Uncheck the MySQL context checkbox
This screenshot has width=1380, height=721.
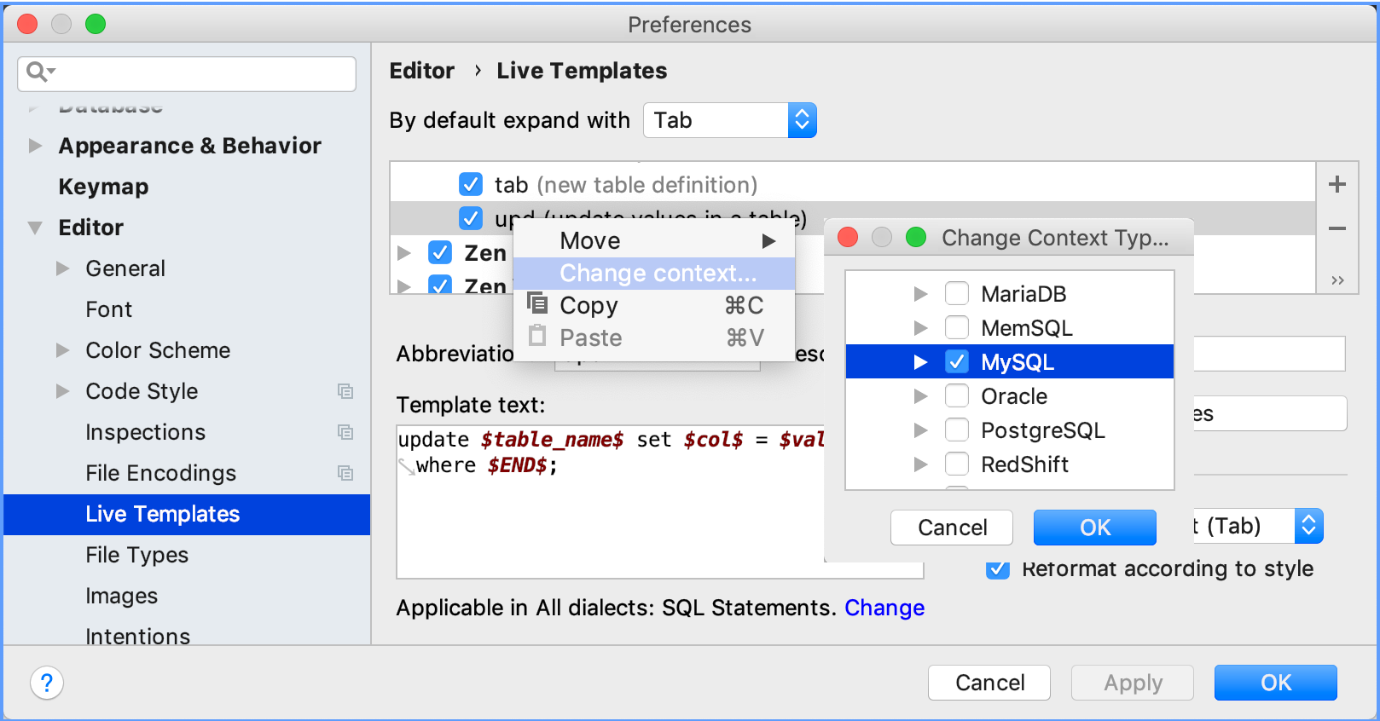click(x=957, y=362)
